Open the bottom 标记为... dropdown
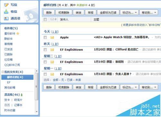The image size is (161, 117). pyautogui.click(x=129, y=87)
